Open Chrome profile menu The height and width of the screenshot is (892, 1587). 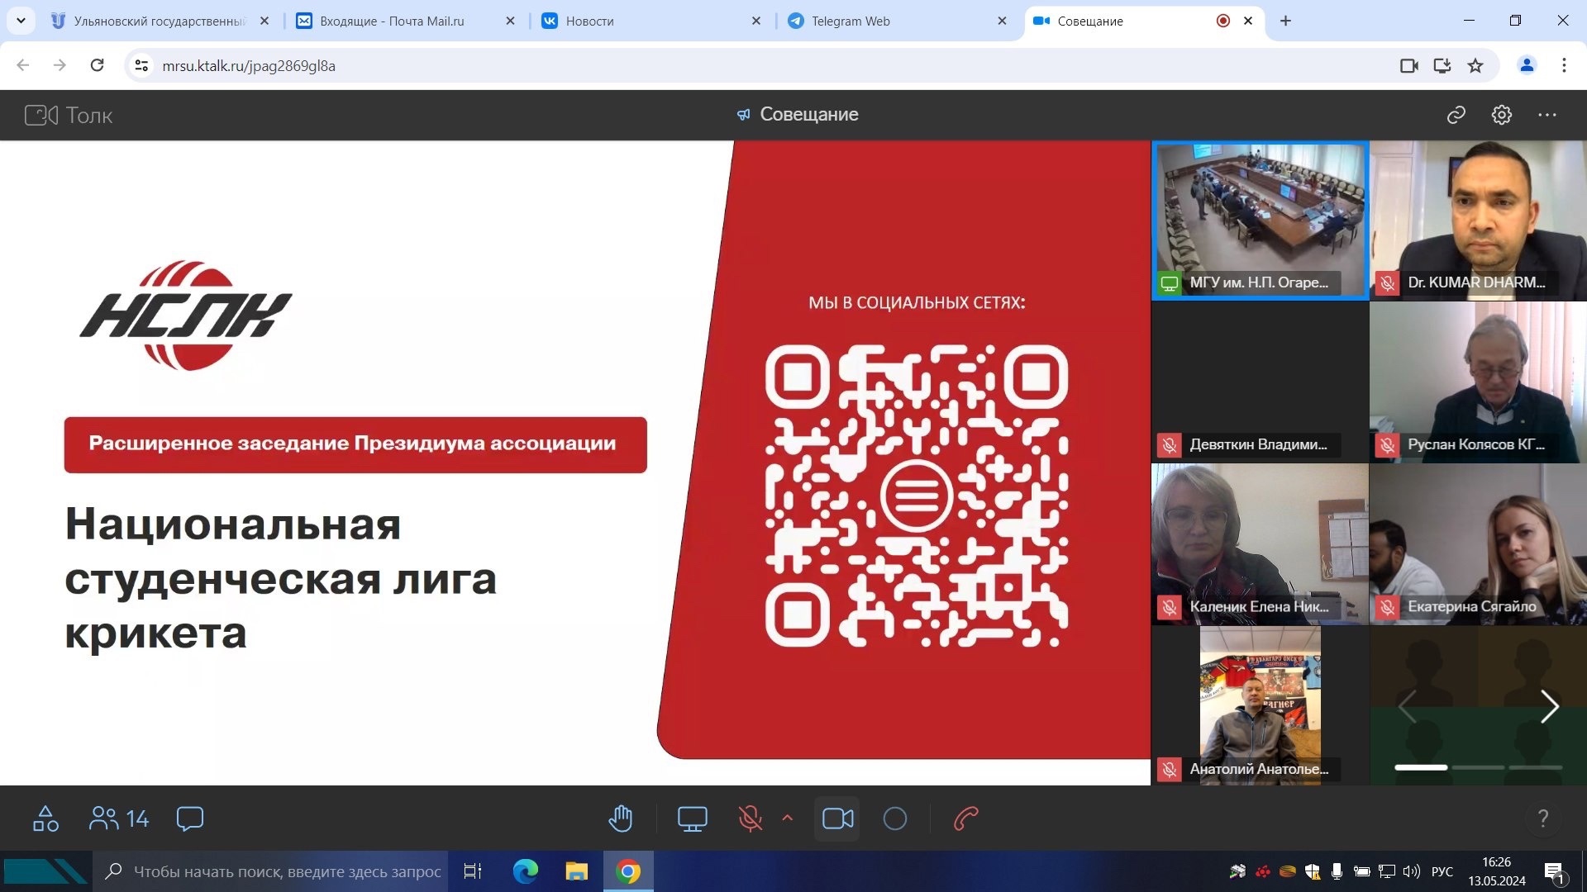pyautogui.click(x=1527, y=65)
